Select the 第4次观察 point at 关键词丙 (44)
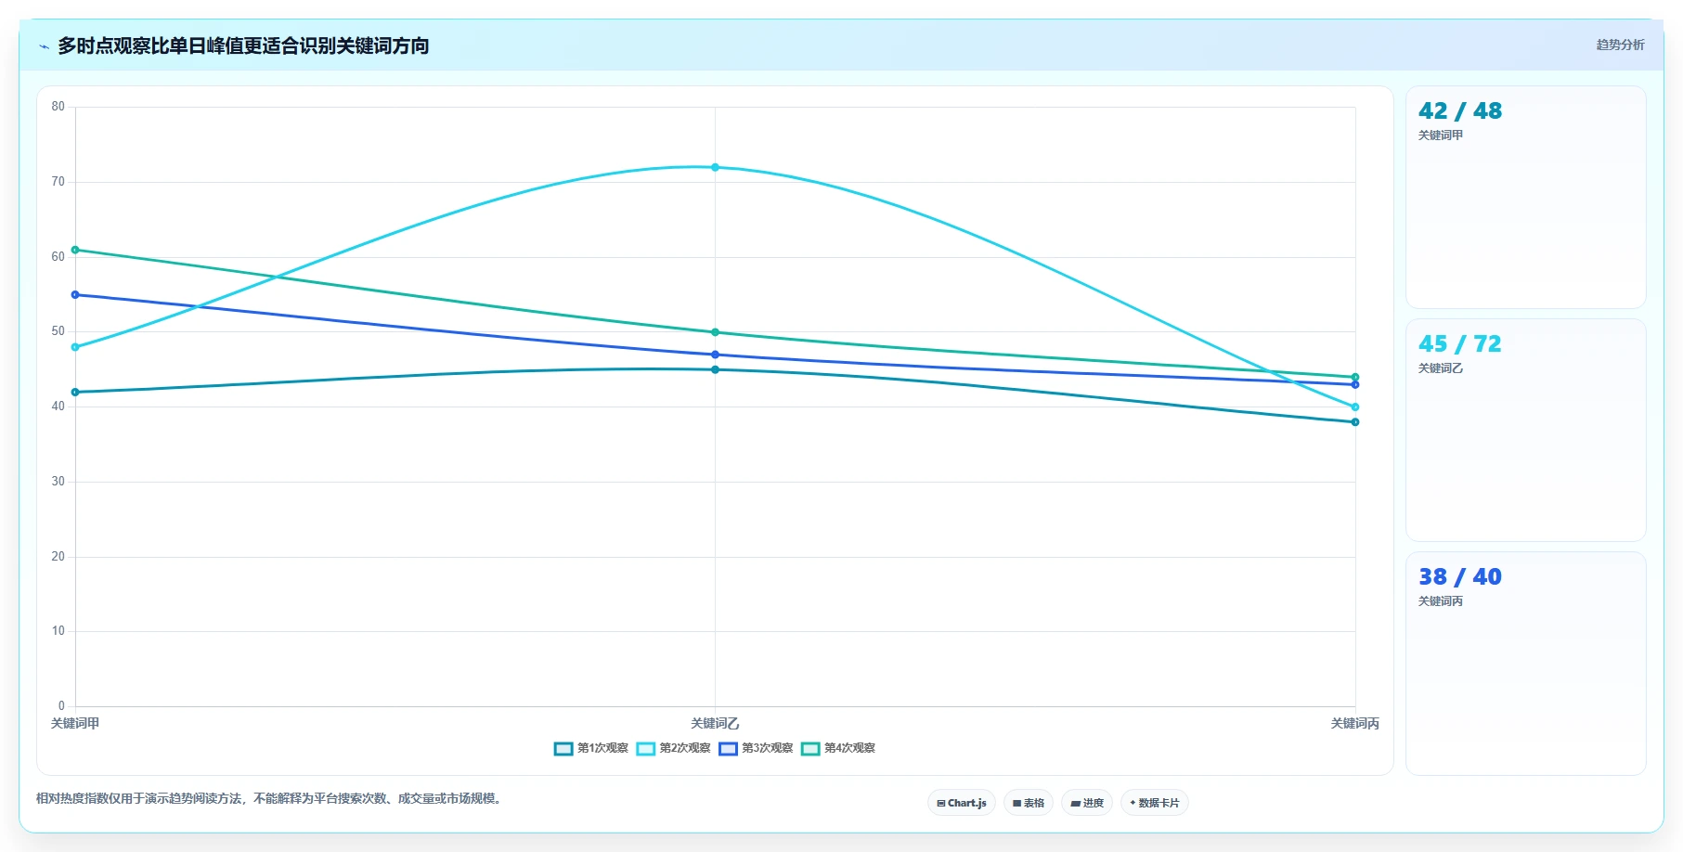The image size is (1683, 852). 1355,377
